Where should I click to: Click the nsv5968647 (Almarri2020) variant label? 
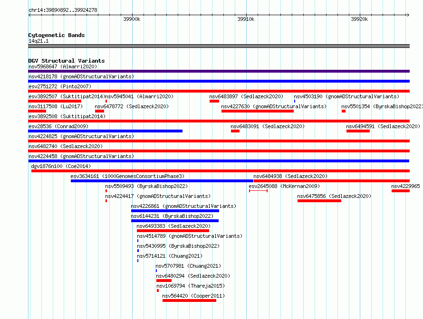click(63, 66)
